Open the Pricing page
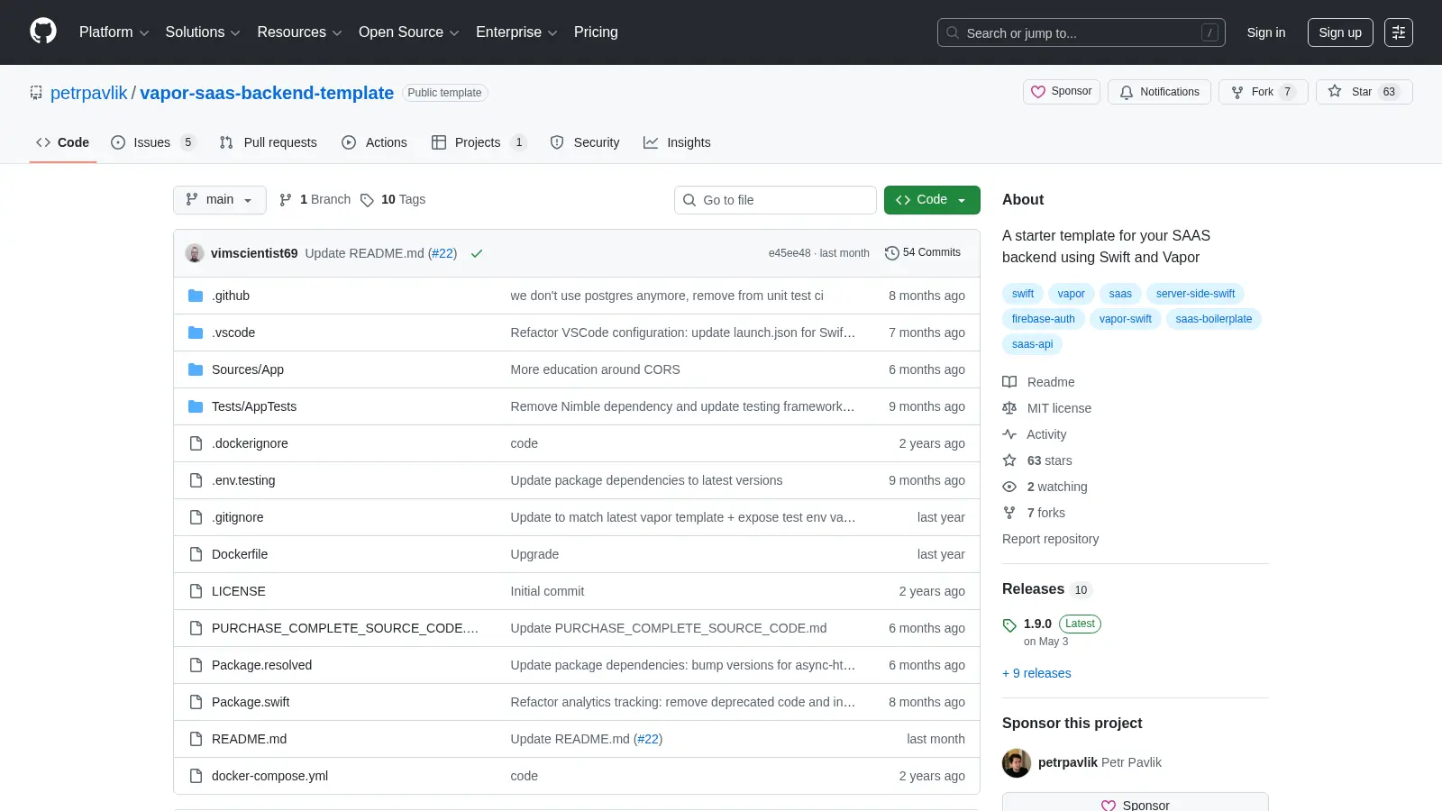This screenshot has height=811, width=1442. 596,32
